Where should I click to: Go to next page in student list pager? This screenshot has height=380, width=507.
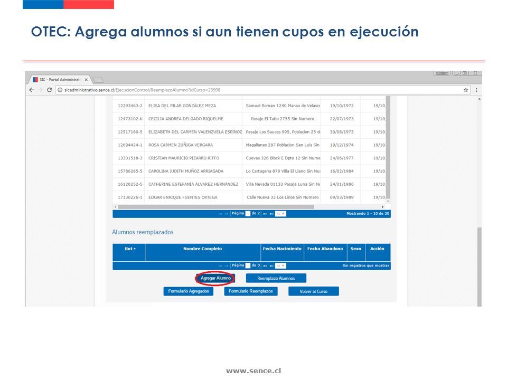(x=265, y=214)
